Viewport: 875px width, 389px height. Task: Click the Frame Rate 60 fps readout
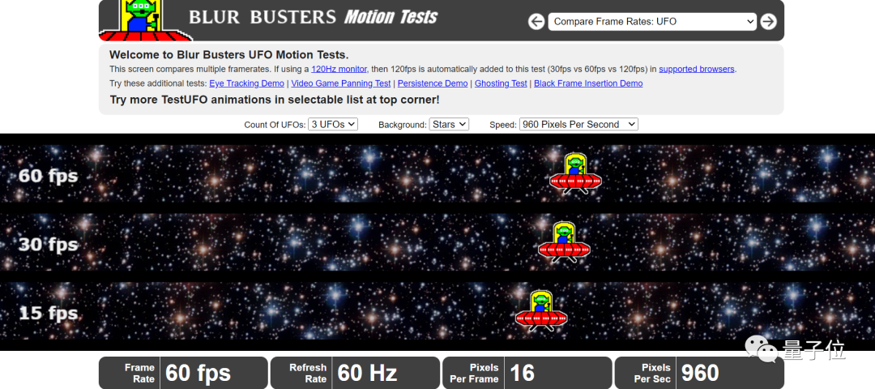click(184, 373)
